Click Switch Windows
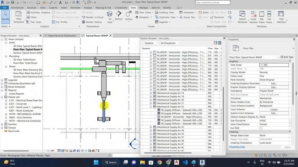 (242, 17)
